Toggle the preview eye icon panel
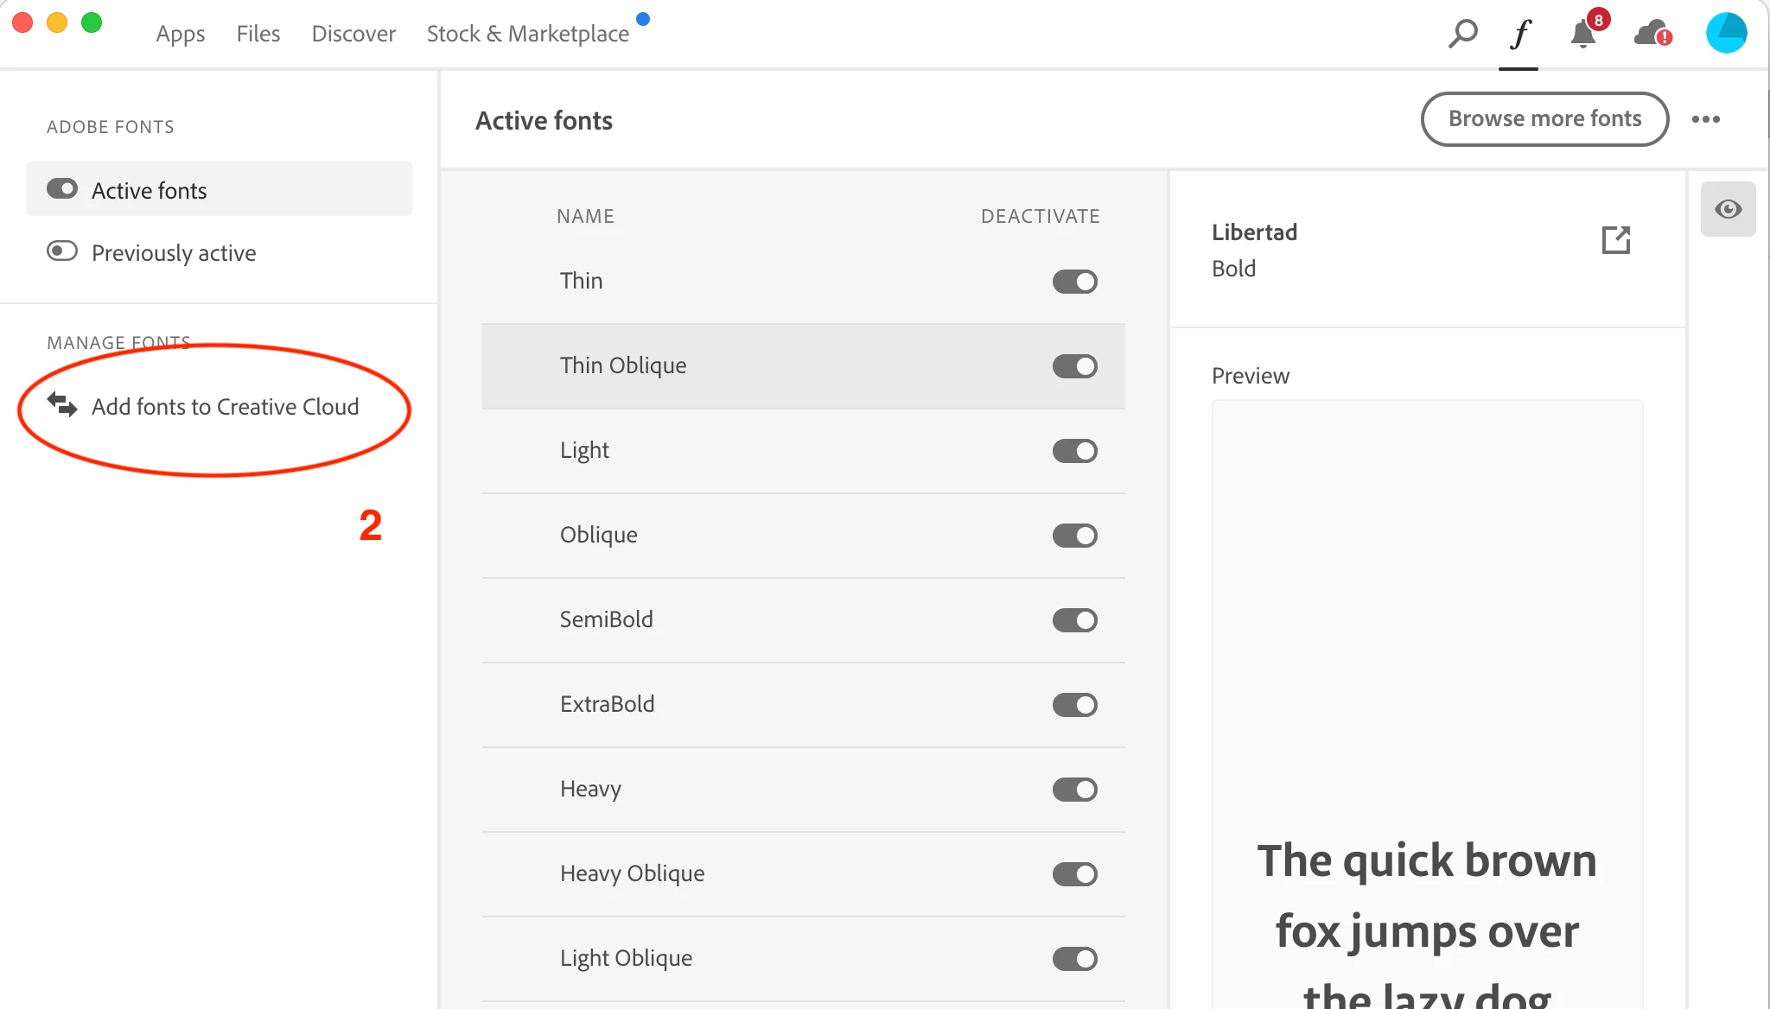Screen dimensions: 1770x1009 (1728, 209)
